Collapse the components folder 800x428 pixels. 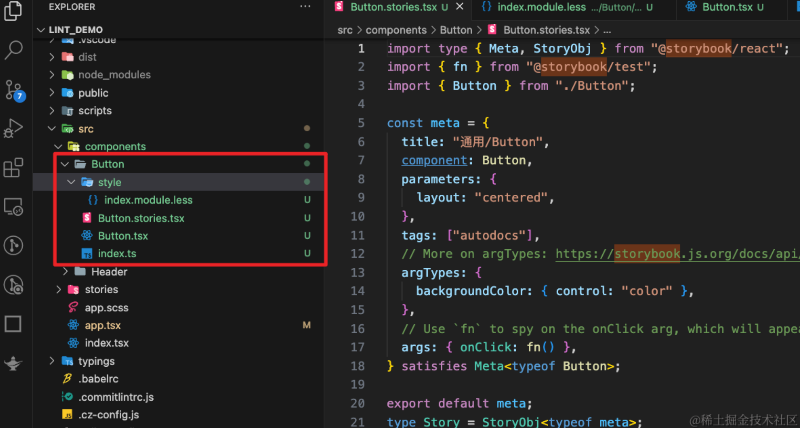pyautogui.click(x=58, y=146)
